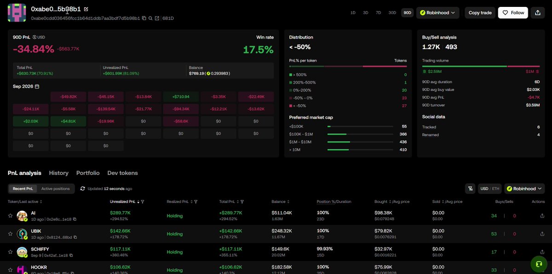Open the Robinhood dropdown in header
Image resolution: width=552 pixels, height=274 pixels.
pyautogui.click(x=437, y=13)
